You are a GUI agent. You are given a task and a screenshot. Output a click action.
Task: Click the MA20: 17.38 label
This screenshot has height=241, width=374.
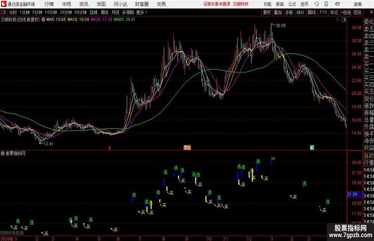pos(101,20)
